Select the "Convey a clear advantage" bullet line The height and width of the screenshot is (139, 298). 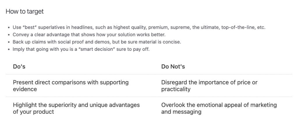[x=89, y=35]
